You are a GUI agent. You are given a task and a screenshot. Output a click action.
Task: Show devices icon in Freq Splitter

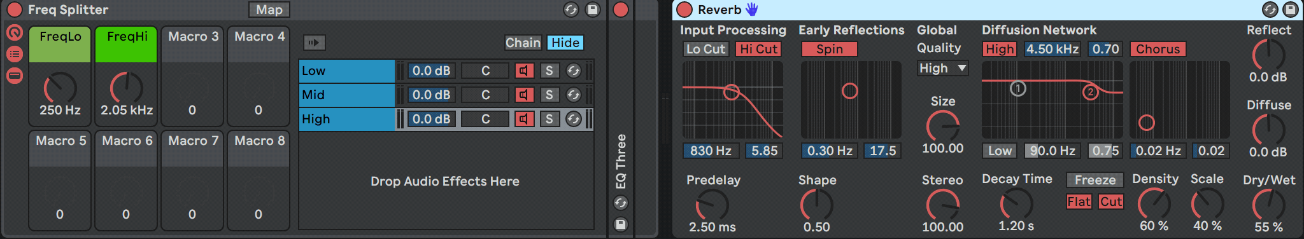pyautogui.click(x=15, y=76)
